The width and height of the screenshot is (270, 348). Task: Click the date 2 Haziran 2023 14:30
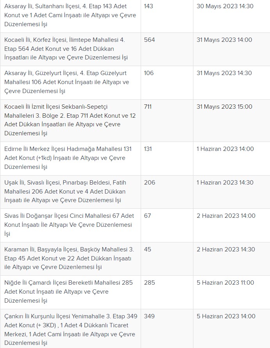226,249
